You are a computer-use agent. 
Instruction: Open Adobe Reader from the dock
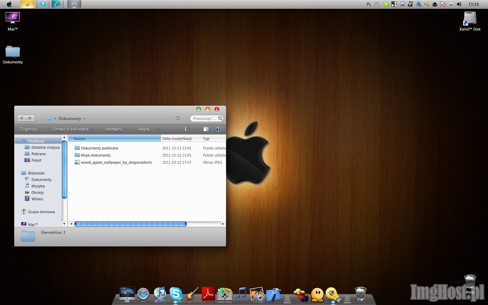point(208,293)
